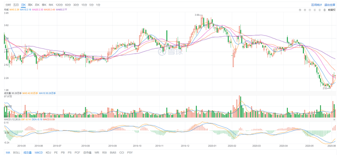Viewport: 338px width, 155px height.
Task: Click the small expand icon at volume panel corner
Action: click(x=334, y=119)
